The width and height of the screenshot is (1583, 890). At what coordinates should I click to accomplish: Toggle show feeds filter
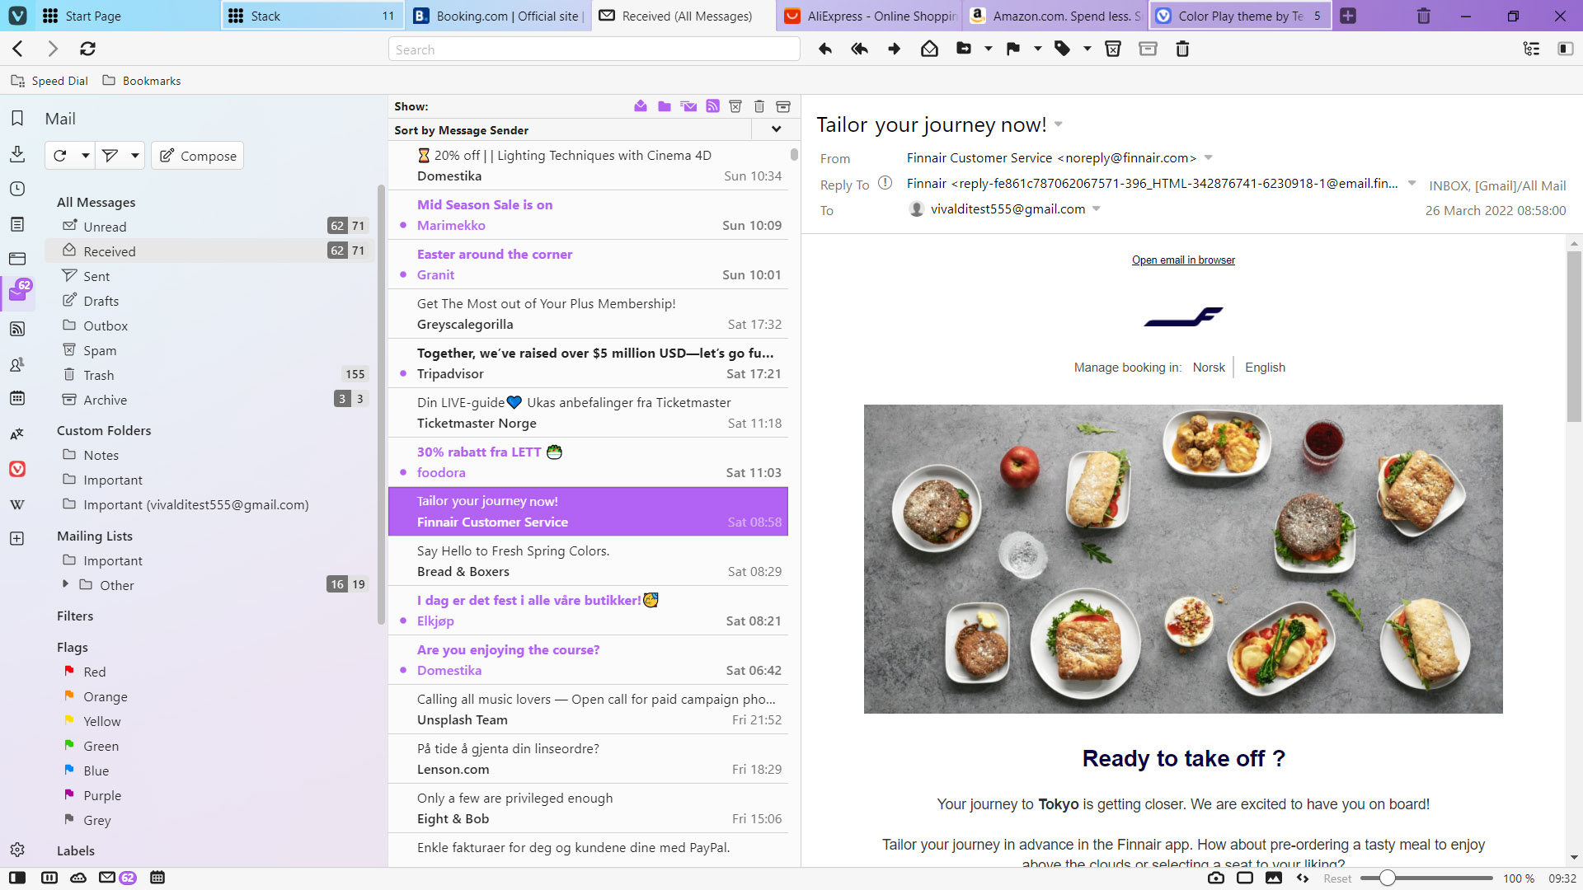pos(712,106)
